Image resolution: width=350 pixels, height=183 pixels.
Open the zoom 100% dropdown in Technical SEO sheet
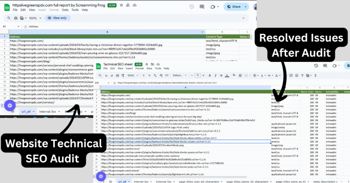click(133, 76)
